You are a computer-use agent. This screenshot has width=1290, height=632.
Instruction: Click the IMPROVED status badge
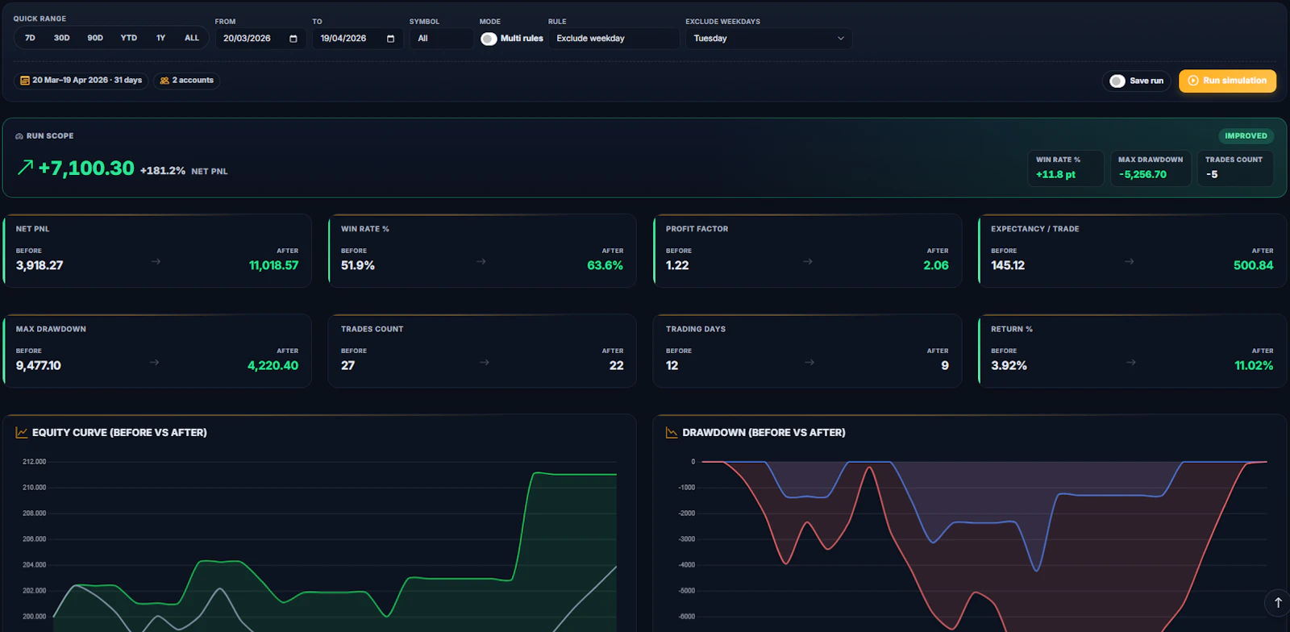1246,136
